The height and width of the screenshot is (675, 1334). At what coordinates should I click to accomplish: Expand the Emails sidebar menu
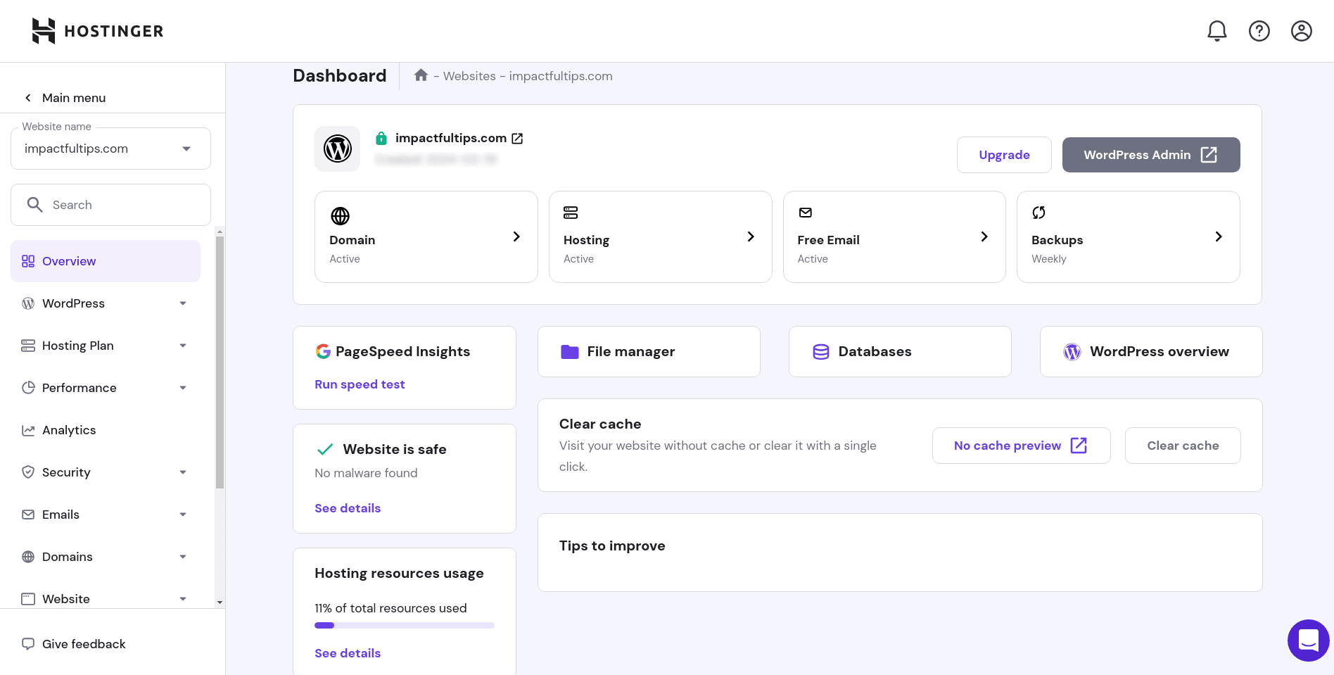(x=183, y=515)
